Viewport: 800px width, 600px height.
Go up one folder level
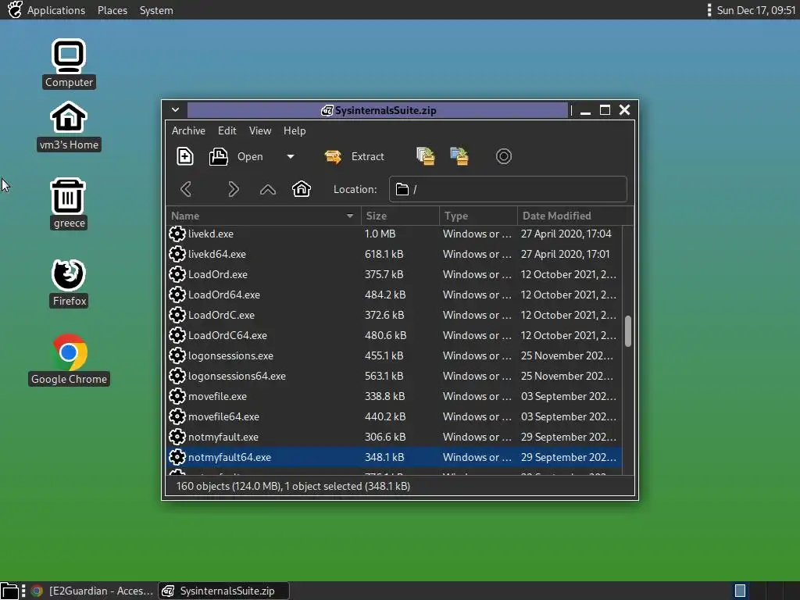(x=268, y=190)
